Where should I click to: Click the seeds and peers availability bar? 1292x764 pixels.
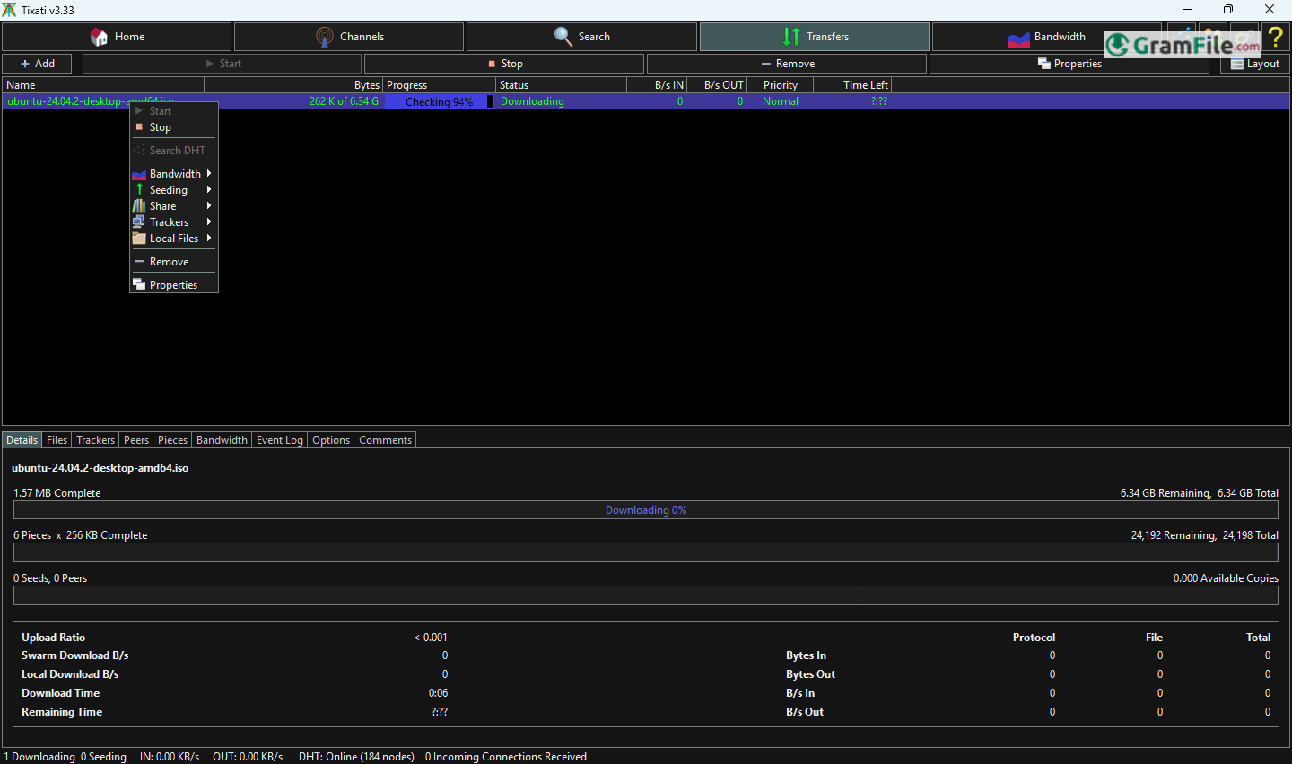coord(646,595)
